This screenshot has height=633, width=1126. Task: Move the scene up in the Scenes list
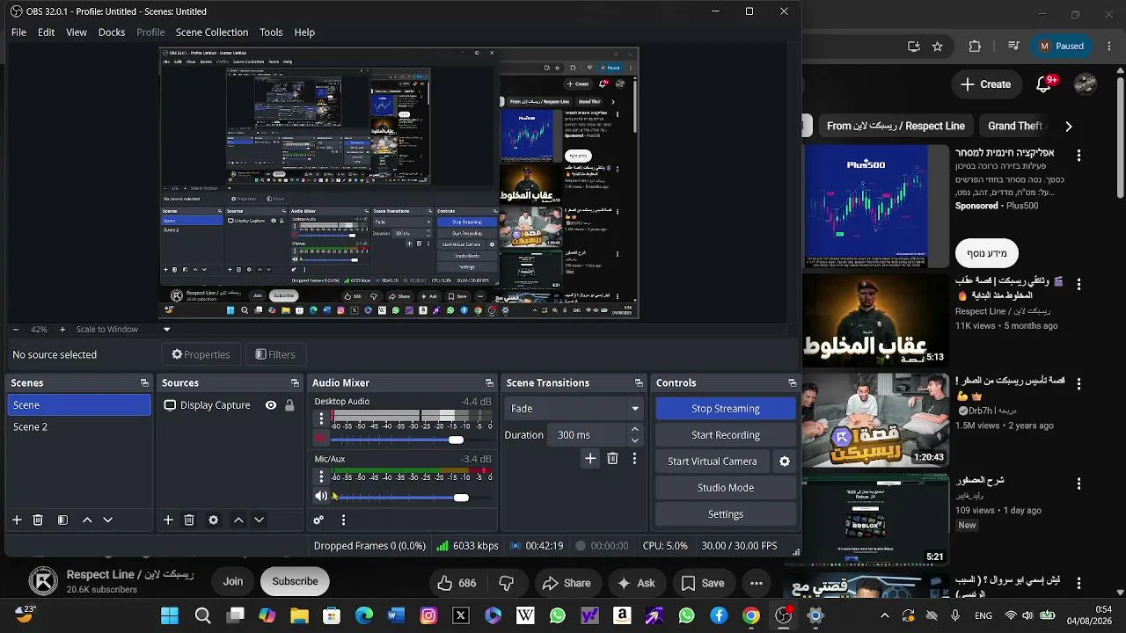pyautogui.click(x=87, y=520)
